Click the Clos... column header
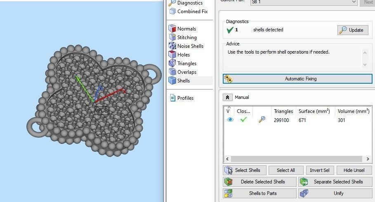 tap(243, 111)
